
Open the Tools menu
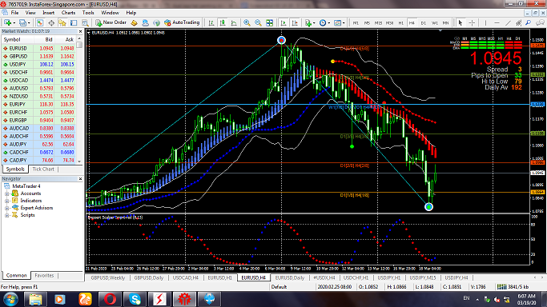tap(88, 13)
